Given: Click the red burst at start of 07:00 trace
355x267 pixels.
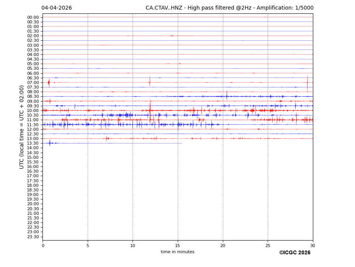Looking at the screenshot, I should click(49, 82).
